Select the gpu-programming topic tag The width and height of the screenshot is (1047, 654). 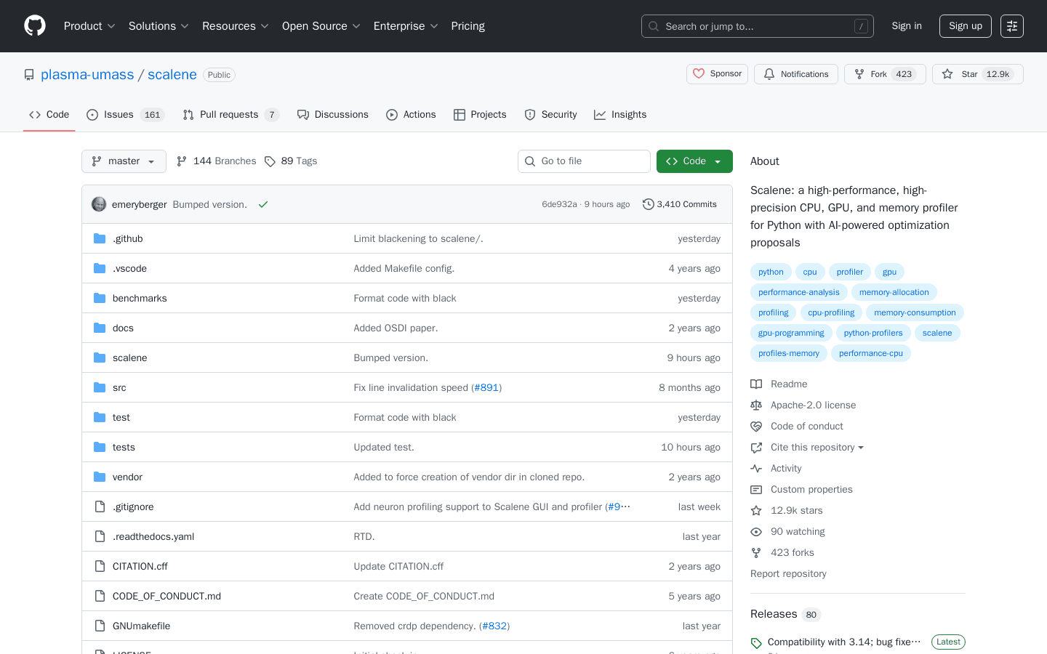click(791, 333)
